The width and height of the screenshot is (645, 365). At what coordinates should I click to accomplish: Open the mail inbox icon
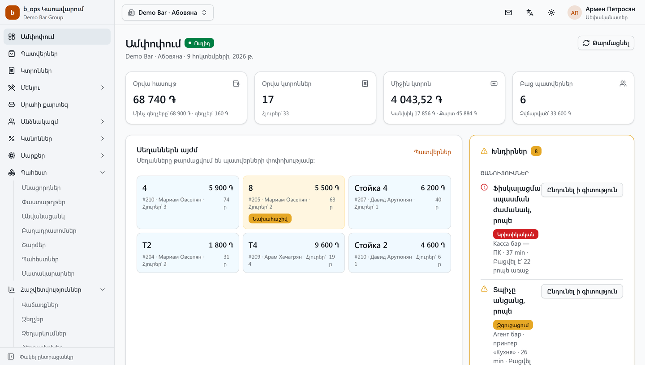[x=508, y=13]
